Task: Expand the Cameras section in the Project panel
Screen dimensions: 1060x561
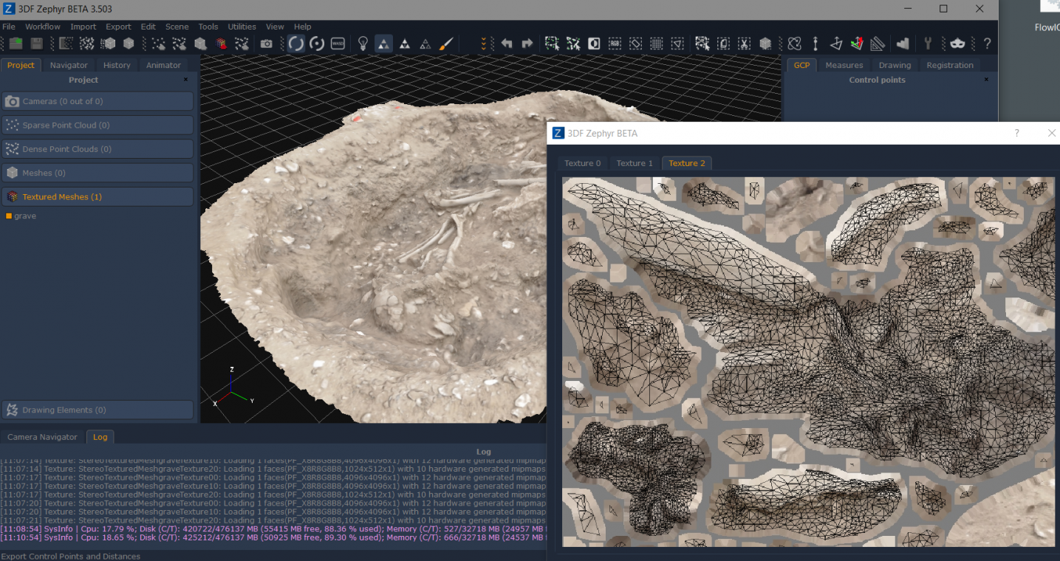Action: pos(98,101)
